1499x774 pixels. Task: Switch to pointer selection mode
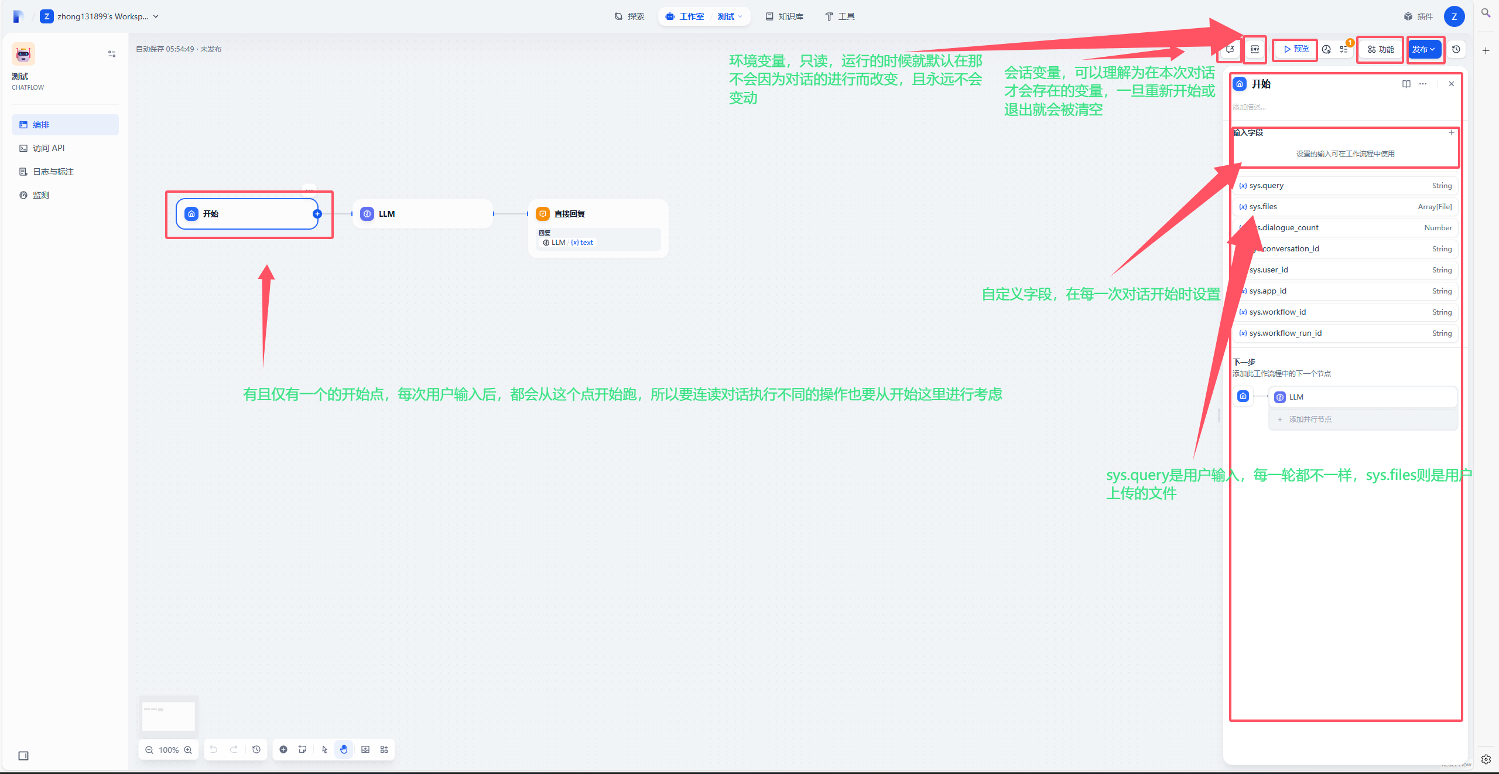click(x=324, y=749)
